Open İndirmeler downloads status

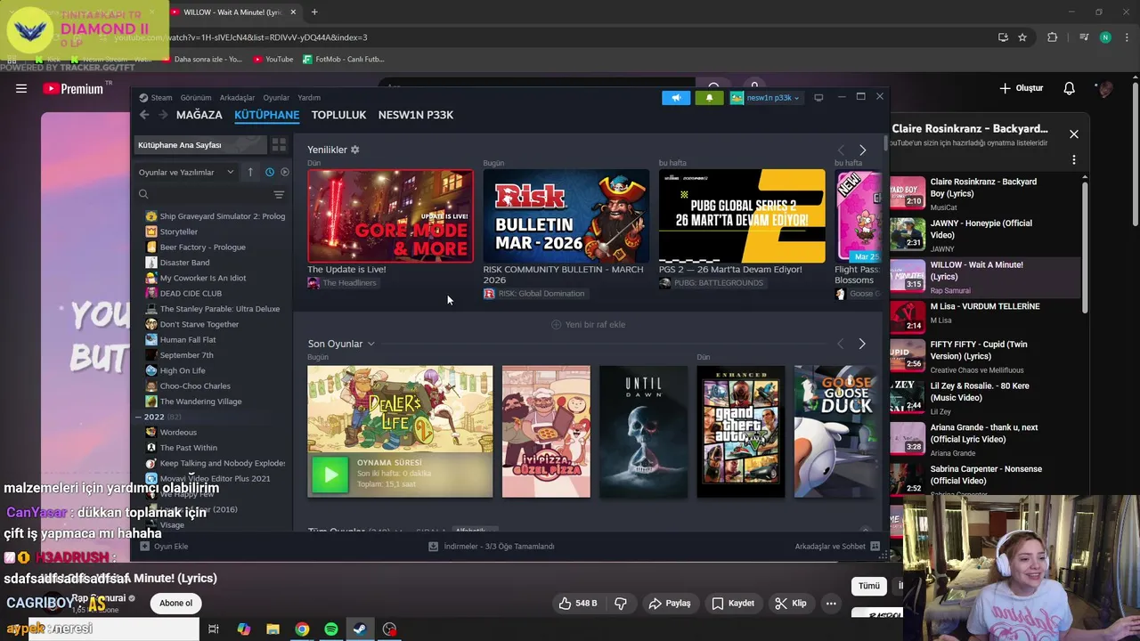[491, 547]
